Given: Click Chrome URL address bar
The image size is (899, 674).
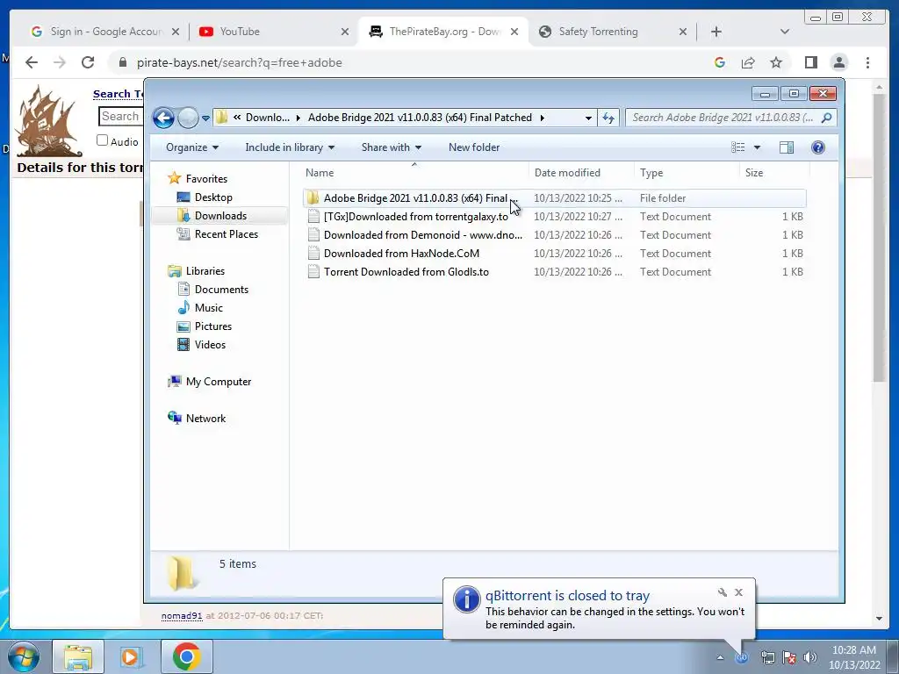Looking at the screenshot, I should click(x=413, y=62).
